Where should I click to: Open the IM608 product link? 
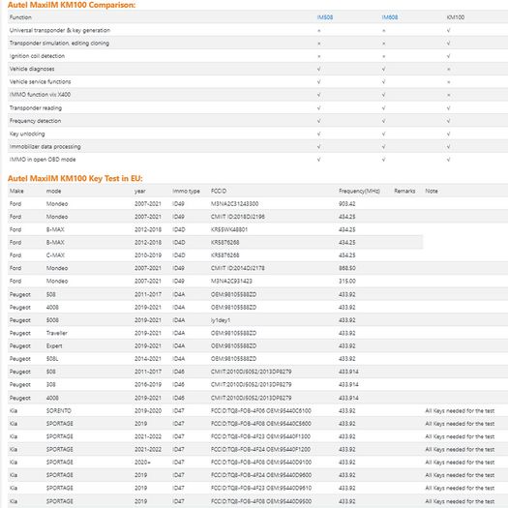pyautogui.click(x=389, y=17)
